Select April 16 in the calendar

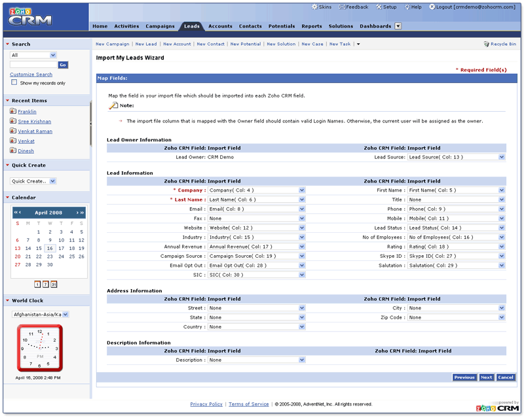[49, 249]
